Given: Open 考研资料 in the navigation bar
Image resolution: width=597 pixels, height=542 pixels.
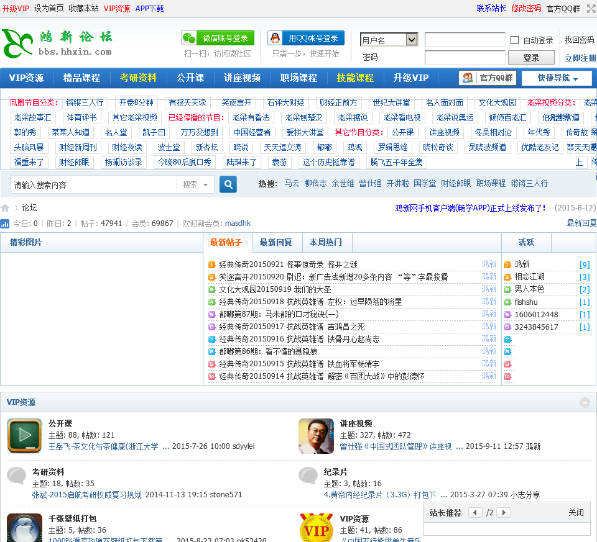Looking at the screenshot, I should [x=138, y=78].
